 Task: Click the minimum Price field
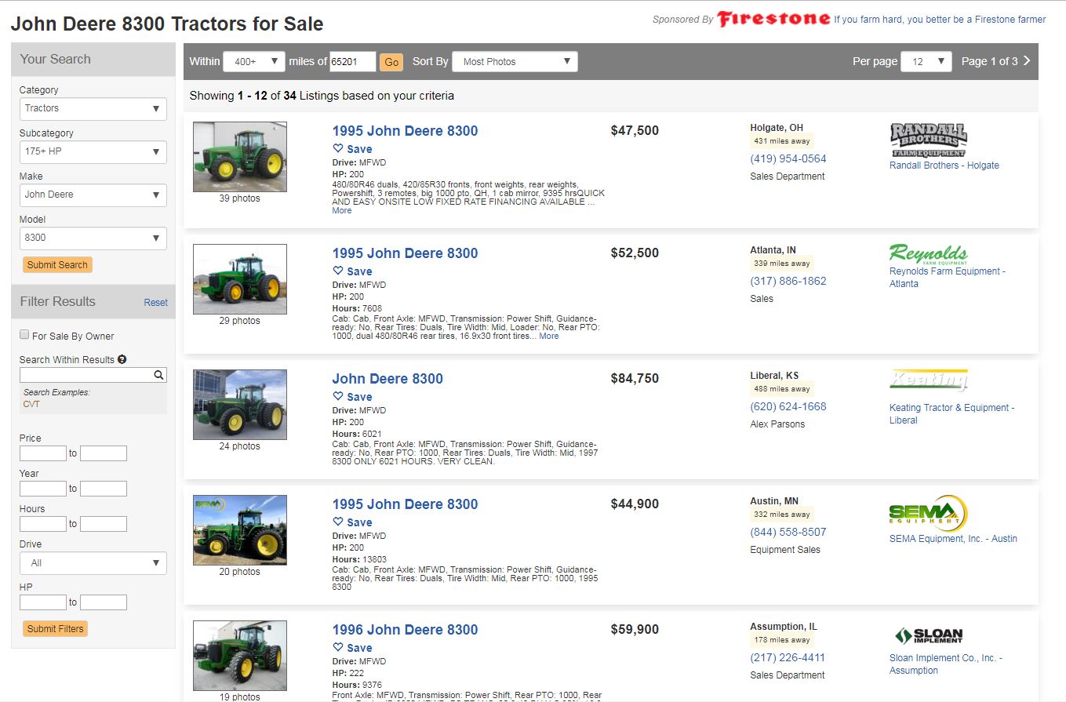pos(43,453)
